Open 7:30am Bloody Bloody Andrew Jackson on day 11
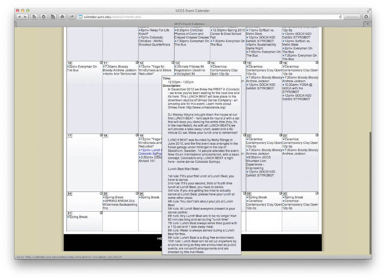The image size is (386, 280). [x=120, y=68]
